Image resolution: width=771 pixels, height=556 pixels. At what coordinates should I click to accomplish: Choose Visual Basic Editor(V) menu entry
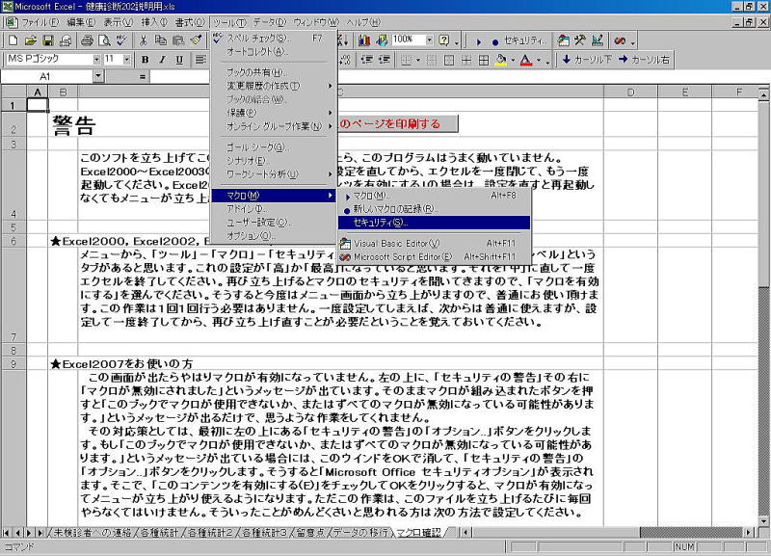tap(435, 244)
